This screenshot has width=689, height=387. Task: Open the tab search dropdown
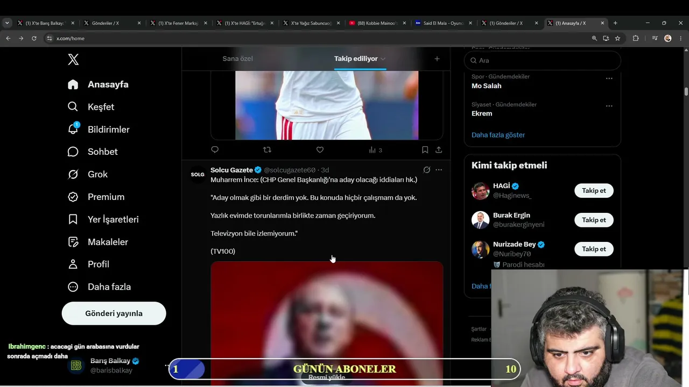[7, 23]
